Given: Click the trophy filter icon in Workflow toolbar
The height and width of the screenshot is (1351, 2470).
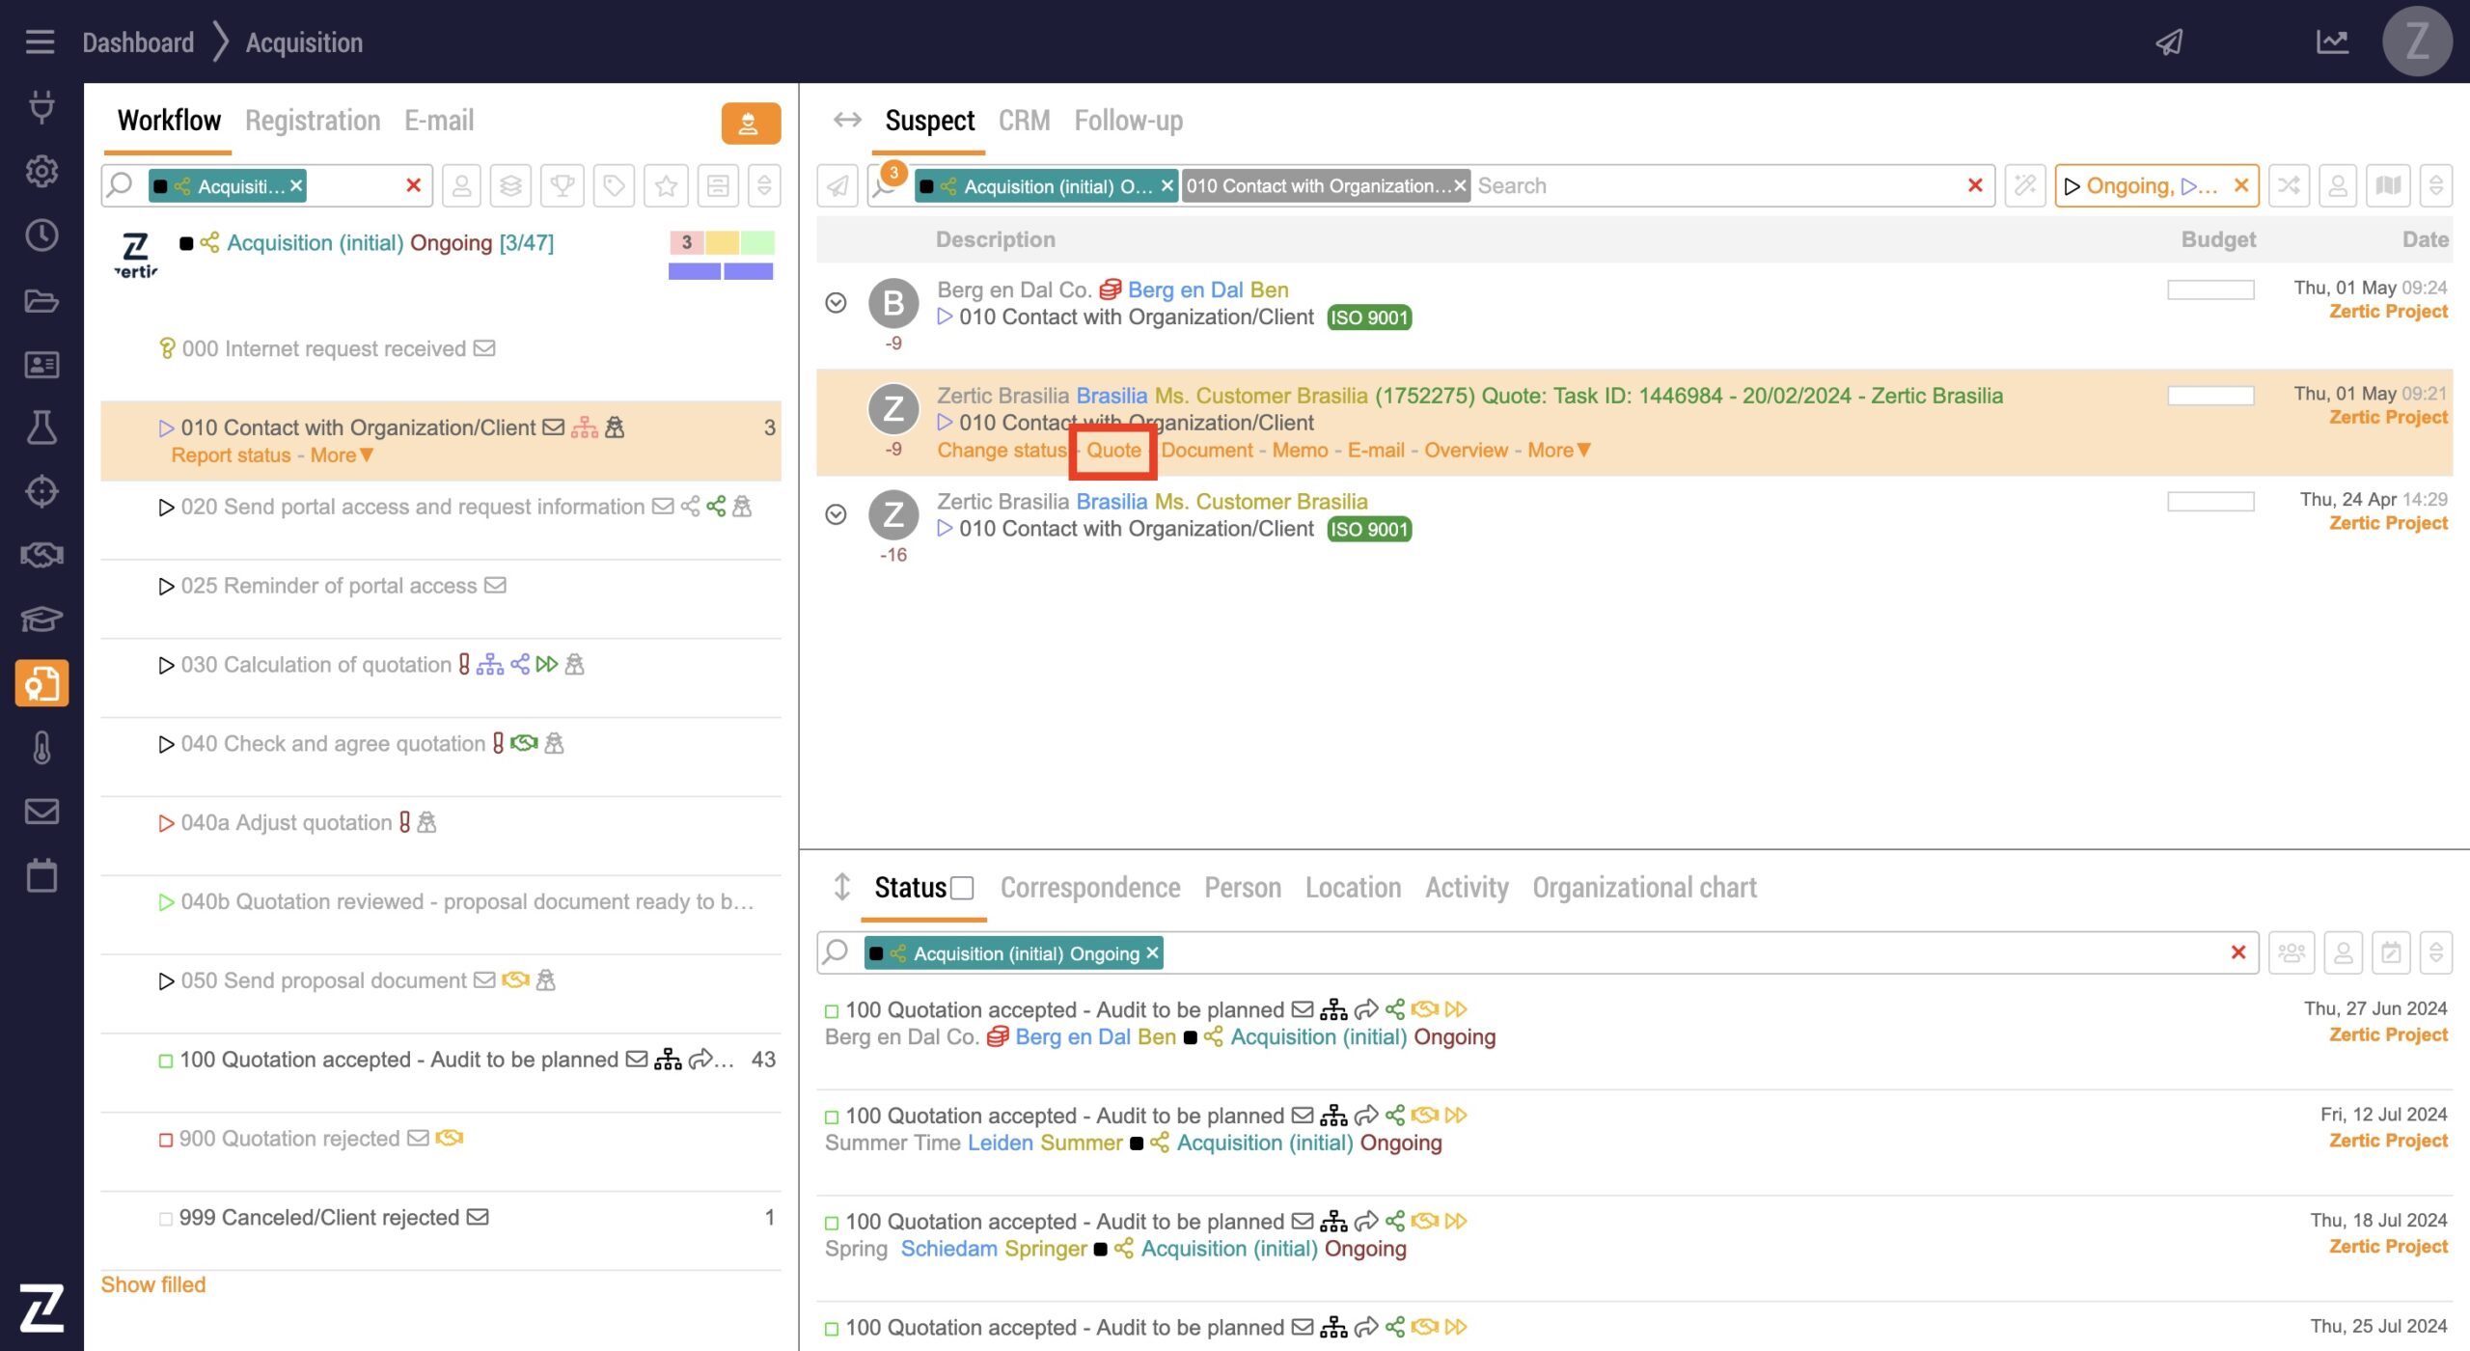Looking at the screenshot, I should click(x=563, y=185).
